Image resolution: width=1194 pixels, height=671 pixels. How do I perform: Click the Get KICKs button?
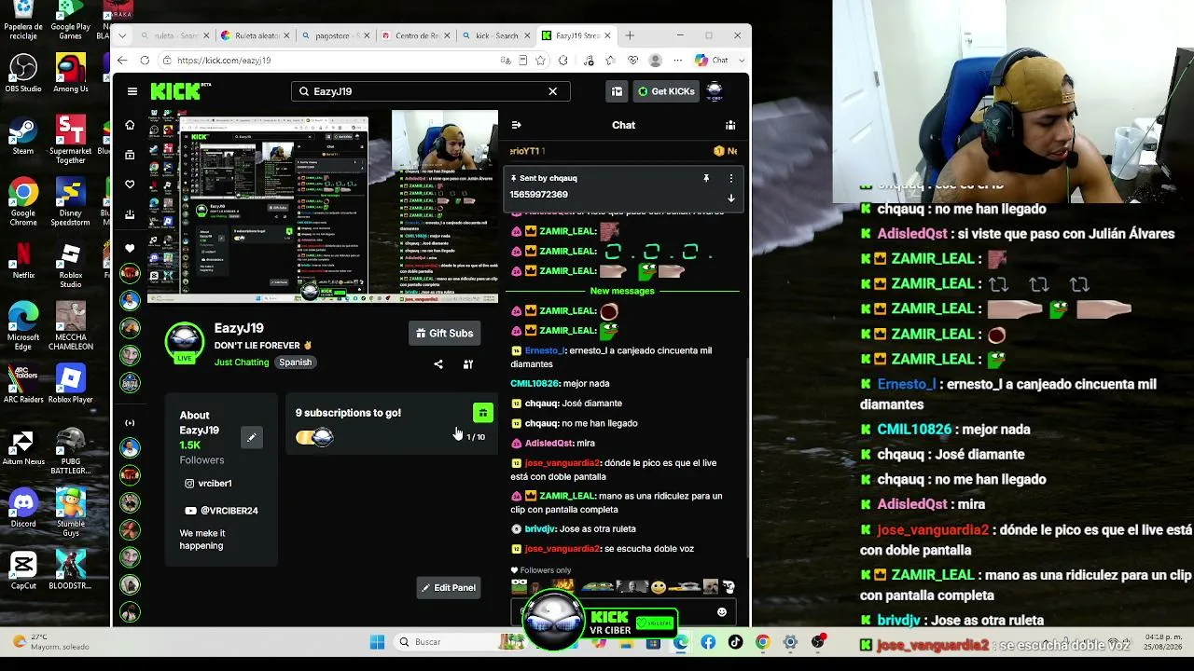(x=666, y=91)
